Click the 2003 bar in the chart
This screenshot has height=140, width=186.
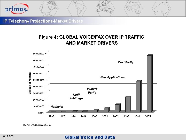point(128,104)
